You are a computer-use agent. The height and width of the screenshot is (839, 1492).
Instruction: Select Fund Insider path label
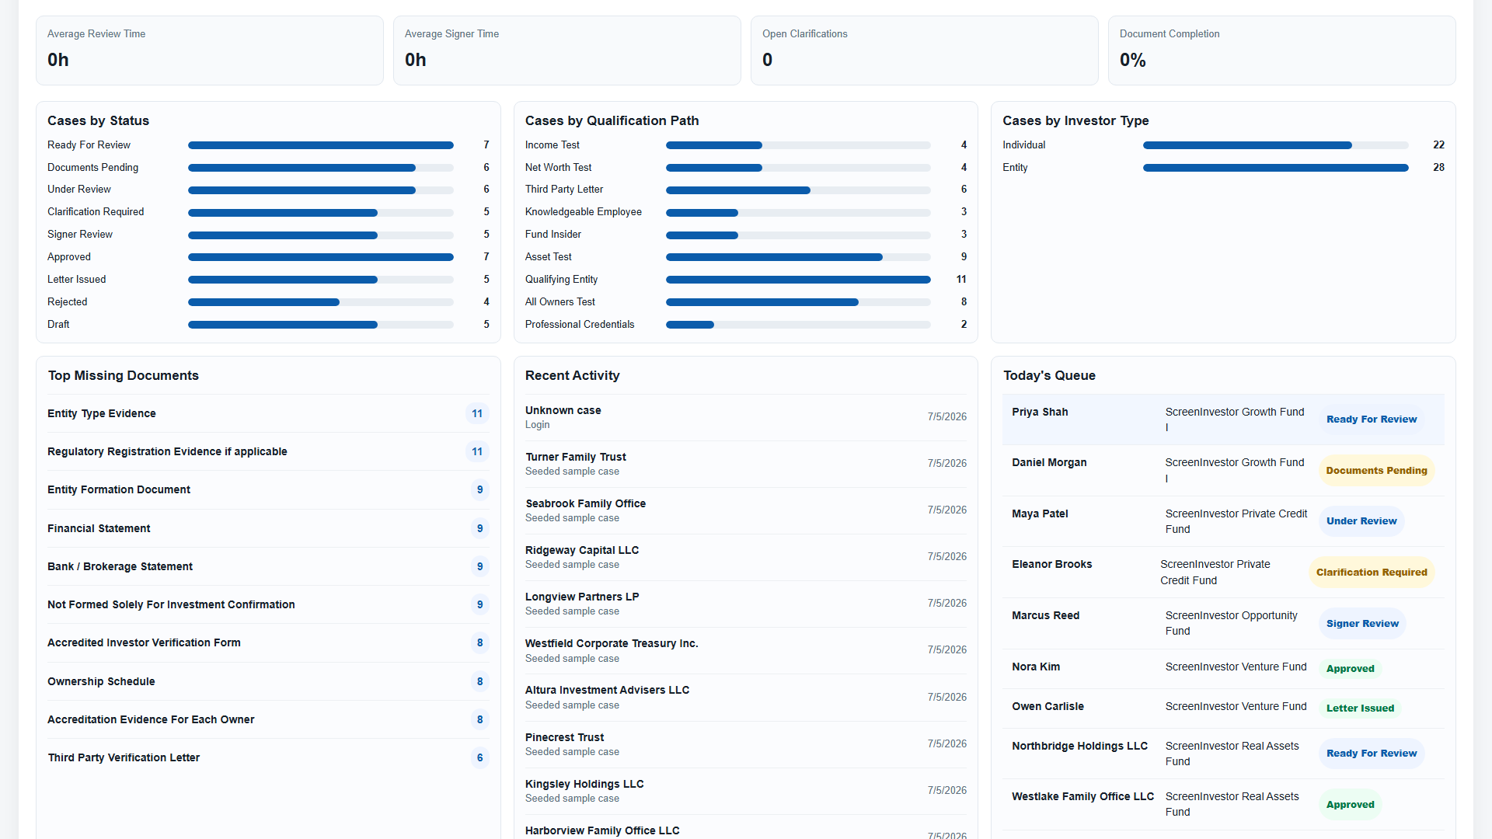[x=553, y=235]
